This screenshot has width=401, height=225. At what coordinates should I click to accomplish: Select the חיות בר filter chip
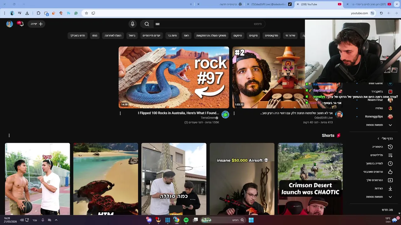tap(172, 36)
